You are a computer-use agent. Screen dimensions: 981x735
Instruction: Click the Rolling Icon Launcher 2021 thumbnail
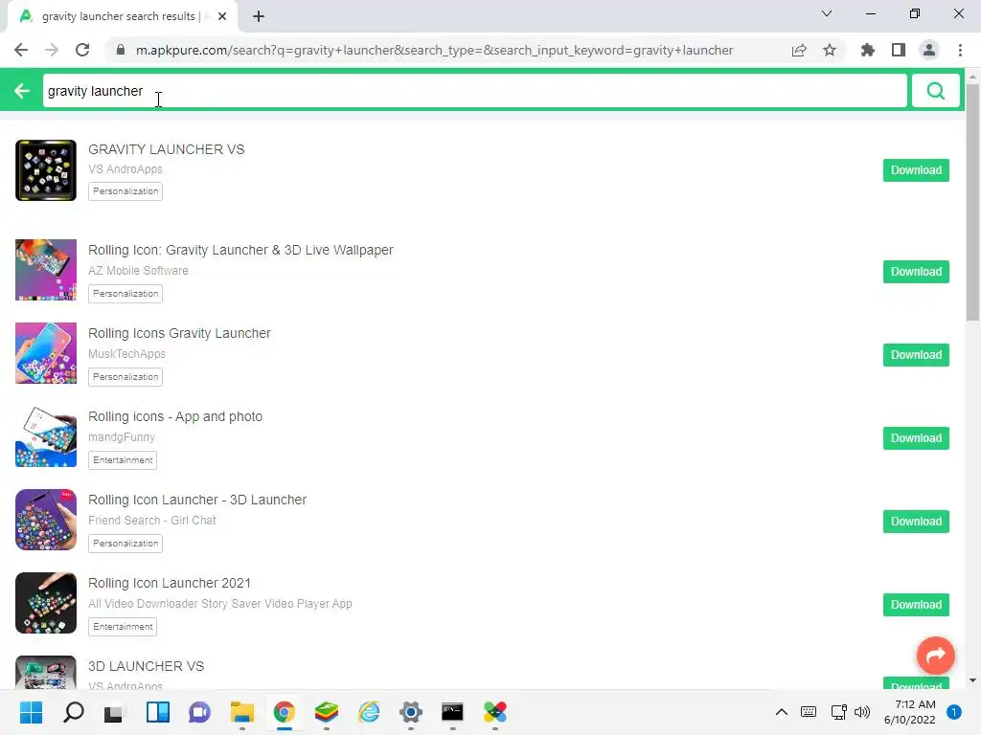pos(46,603)
